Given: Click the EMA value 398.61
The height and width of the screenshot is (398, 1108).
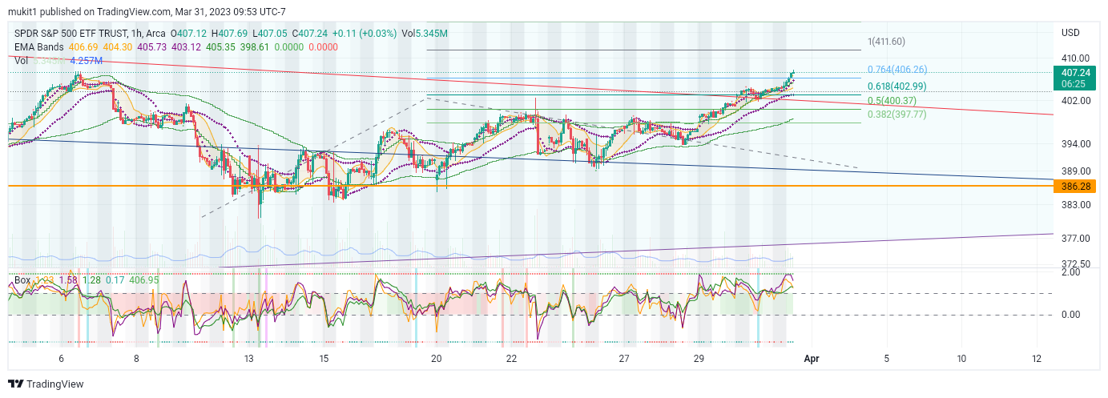Looking at the screenshot, I should 255,47.
